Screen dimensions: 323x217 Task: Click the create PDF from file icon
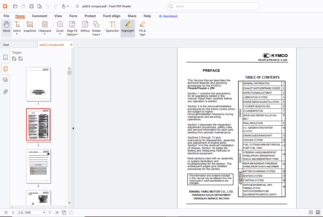click(x=40, y=6)
